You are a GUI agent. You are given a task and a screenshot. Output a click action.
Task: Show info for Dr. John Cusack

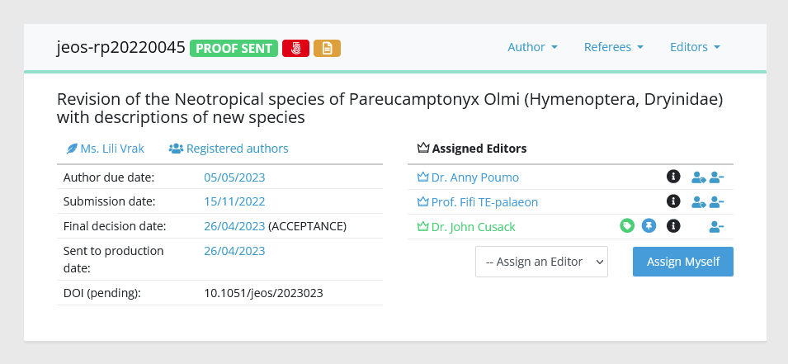pyautogui.click(x=673, y=225)
